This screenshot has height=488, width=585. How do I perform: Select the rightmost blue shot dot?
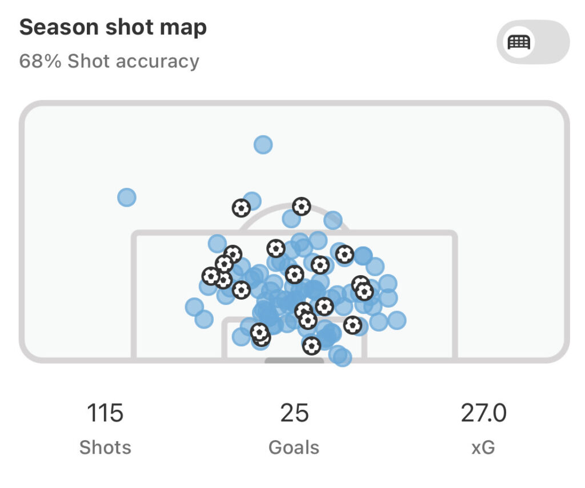[396, 320]
